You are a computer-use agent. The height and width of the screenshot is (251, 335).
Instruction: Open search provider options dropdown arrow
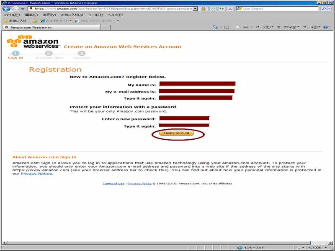tap(330, 9)
